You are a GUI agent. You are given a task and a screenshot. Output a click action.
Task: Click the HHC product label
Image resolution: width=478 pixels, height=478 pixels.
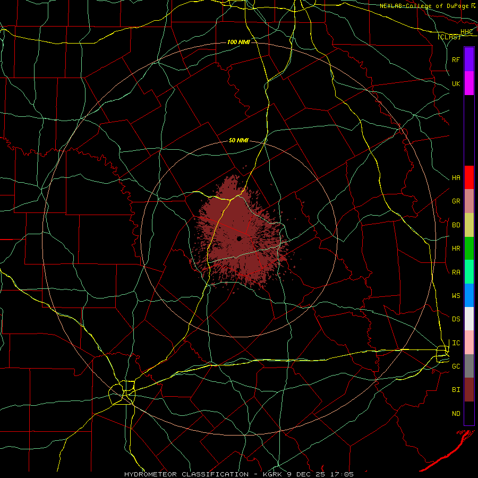coord(466,32)
